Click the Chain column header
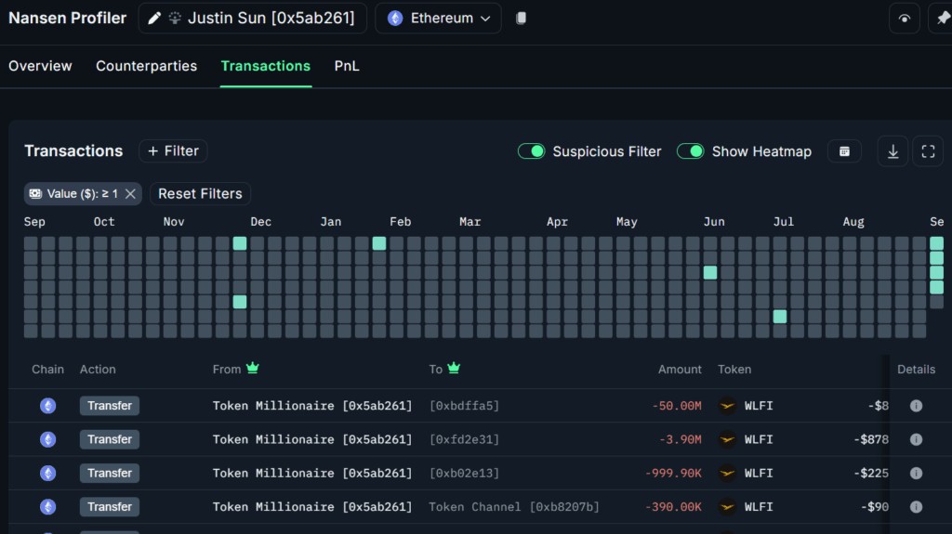This screenshot has height=534, width=952. [47, 369]
